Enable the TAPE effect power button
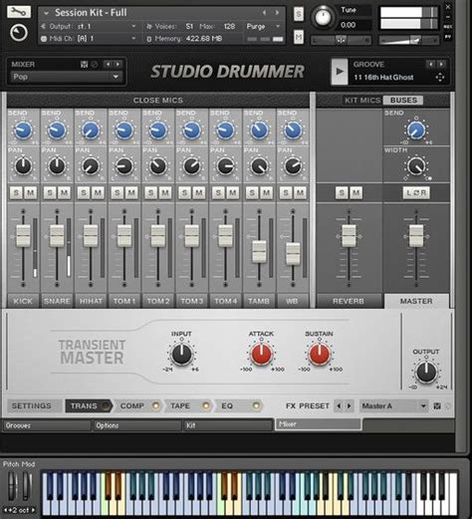The image size is (472, 519). click(206, 405)
